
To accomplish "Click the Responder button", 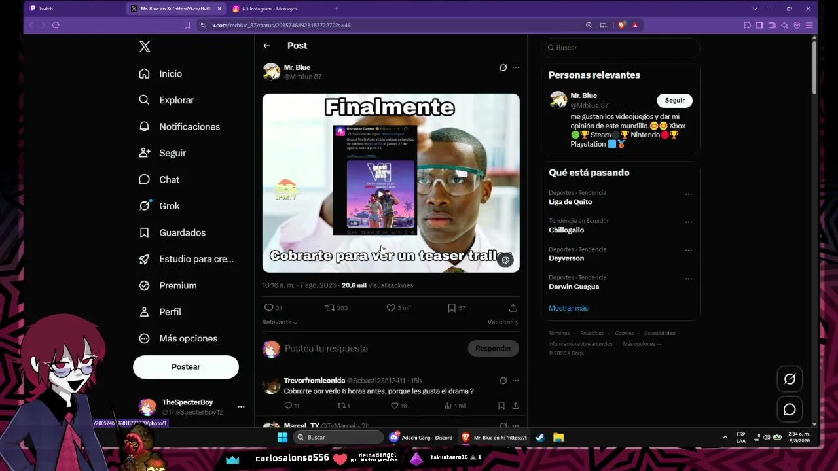I will click(x=493, y=349).
